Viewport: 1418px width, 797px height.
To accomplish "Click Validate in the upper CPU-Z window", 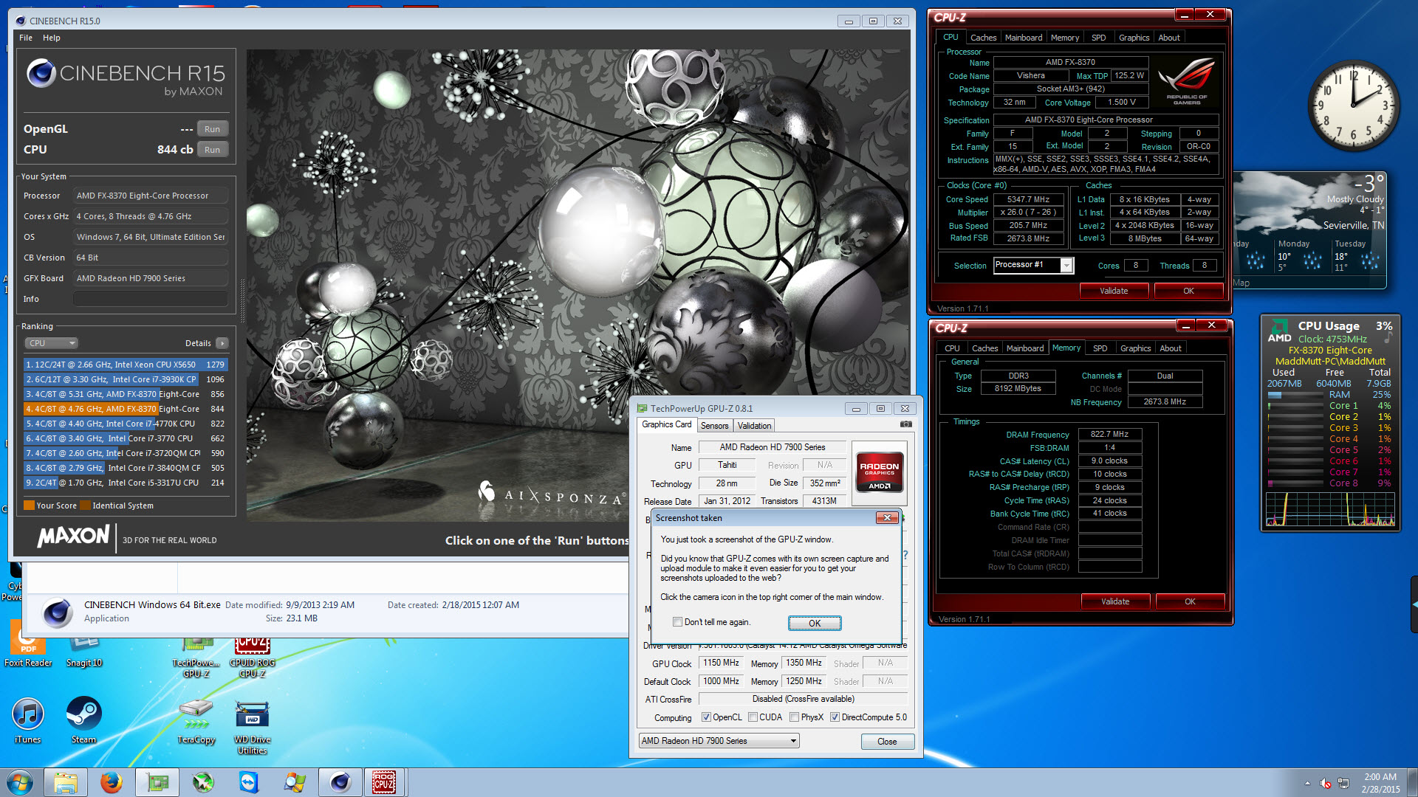I will pos(1114,291).
